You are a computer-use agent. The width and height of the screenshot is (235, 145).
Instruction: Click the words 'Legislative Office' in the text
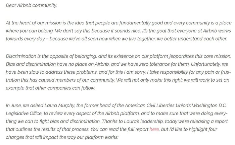click(24, 114)
